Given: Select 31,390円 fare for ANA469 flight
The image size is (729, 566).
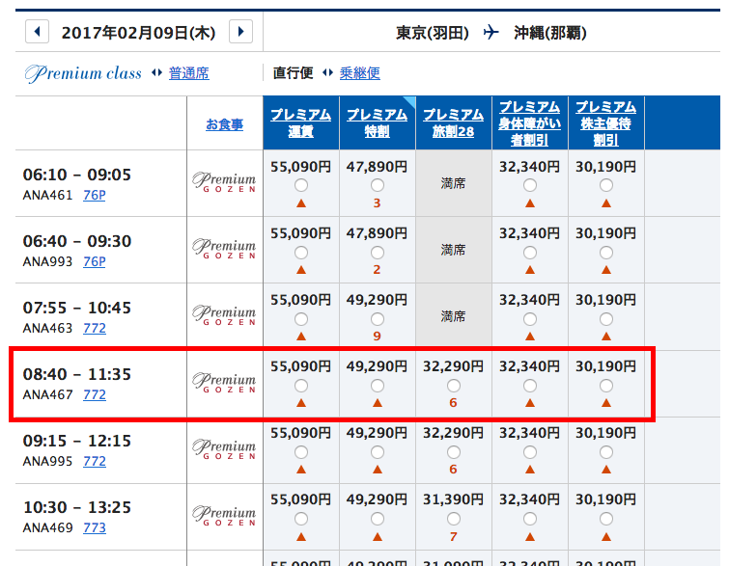Looking at the screenshot, I should tap(453, 519).
